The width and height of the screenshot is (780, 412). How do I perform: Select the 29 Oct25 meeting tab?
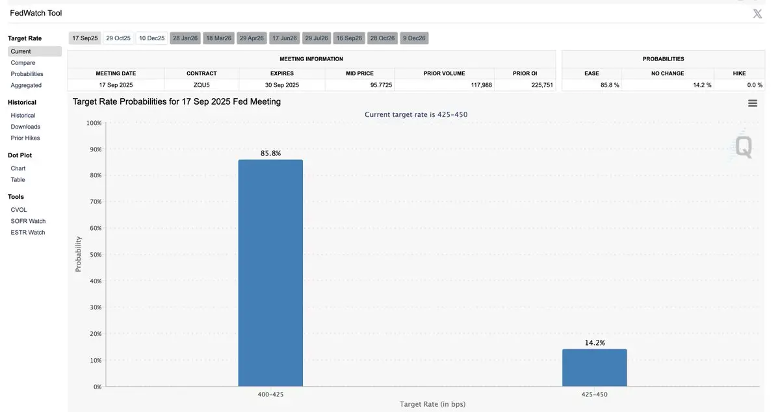[118, 38]
